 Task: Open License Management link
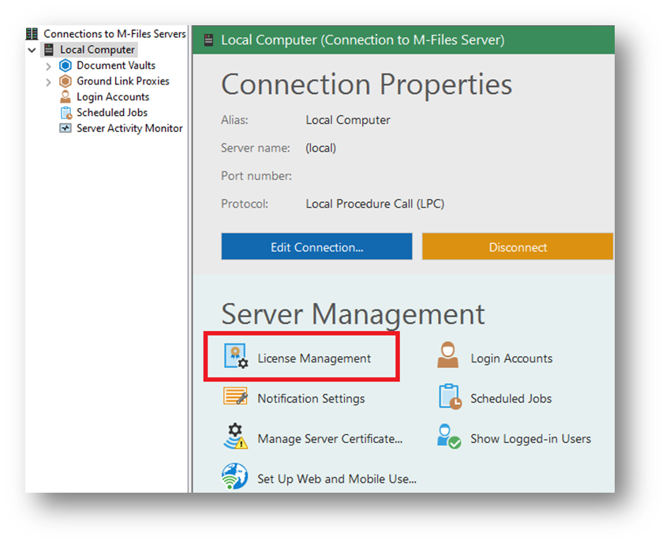(x=314, y=358)
